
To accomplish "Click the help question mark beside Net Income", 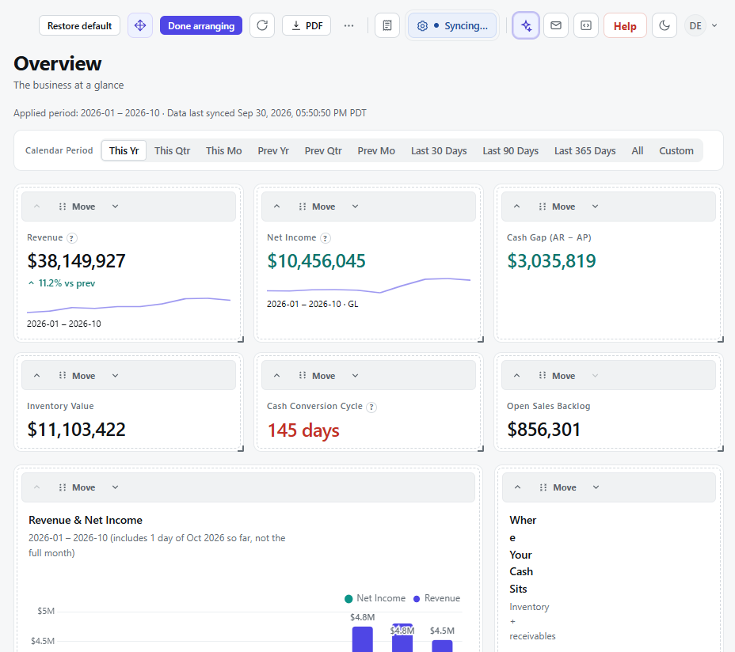I will (x=326, y=238).
